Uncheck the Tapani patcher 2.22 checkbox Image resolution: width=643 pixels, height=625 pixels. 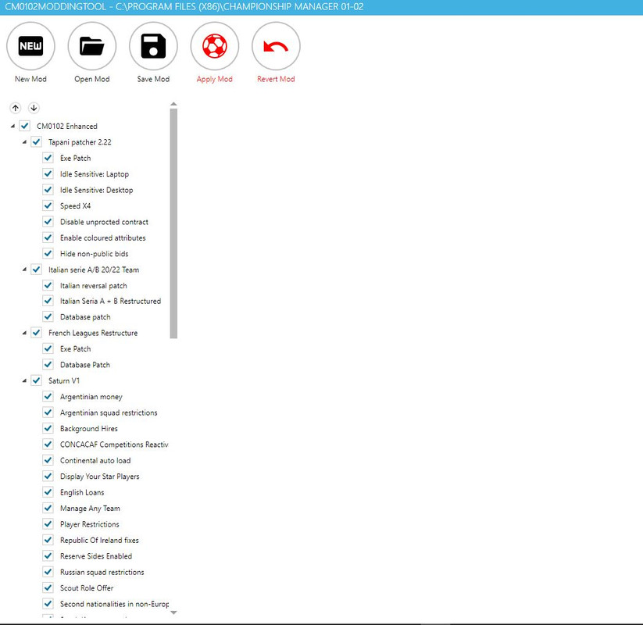36,141
